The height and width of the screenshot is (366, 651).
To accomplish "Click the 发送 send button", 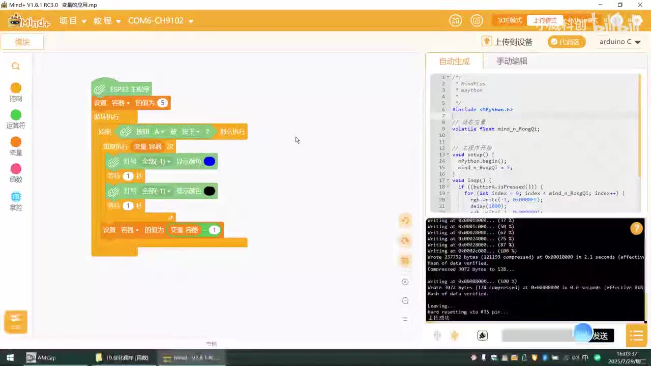I will pyautogui.click(x=600, y=335).
